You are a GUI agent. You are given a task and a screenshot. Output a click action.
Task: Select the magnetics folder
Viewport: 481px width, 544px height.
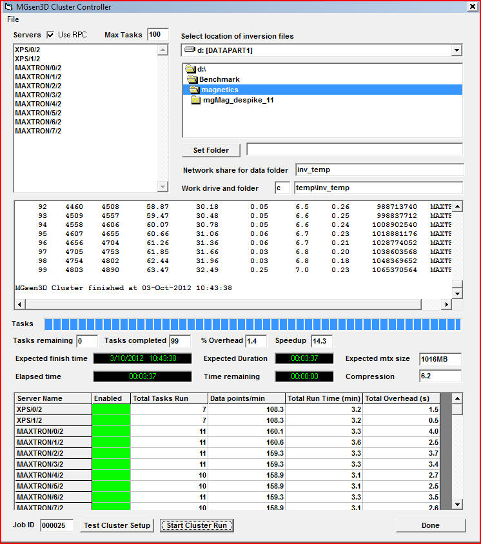click(x=323, y=90)
